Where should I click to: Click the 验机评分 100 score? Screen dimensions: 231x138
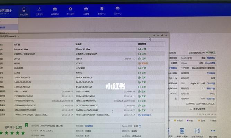(x=14, y=127)
